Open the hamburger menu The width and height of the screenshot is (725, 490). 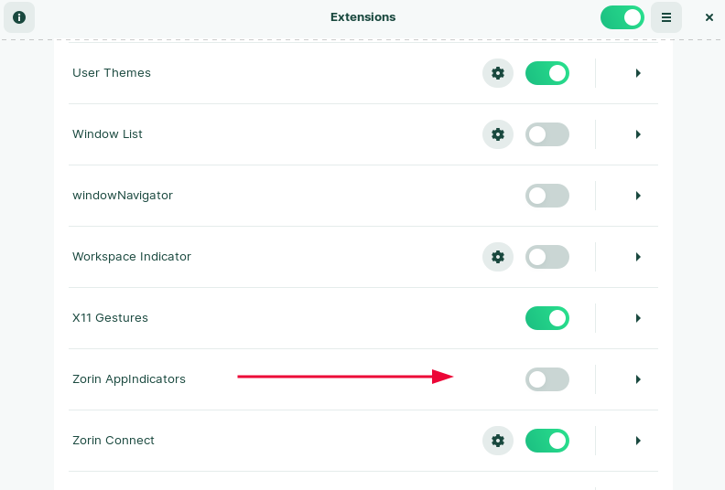tap(666, 17)
